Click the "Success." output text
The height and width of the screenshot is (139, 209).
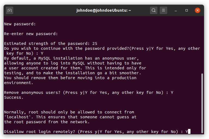[x=14, y=97]
